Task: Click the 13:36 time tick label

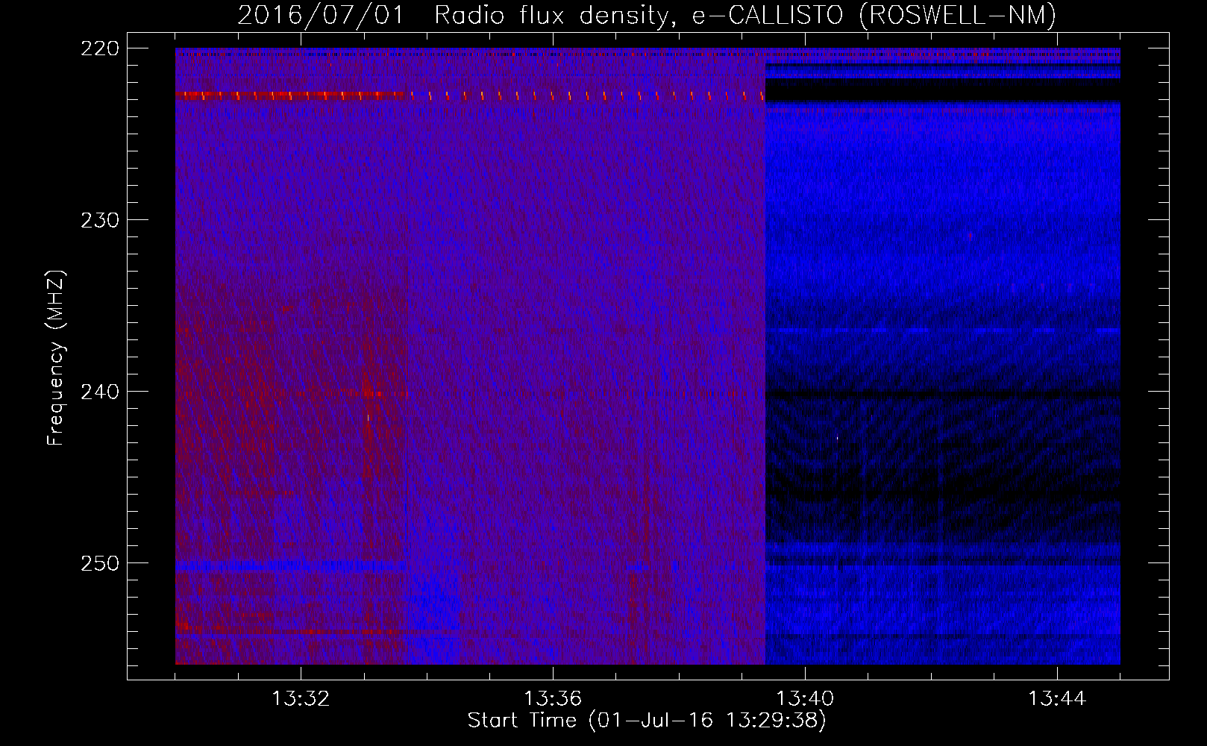Action: (553, 699)
